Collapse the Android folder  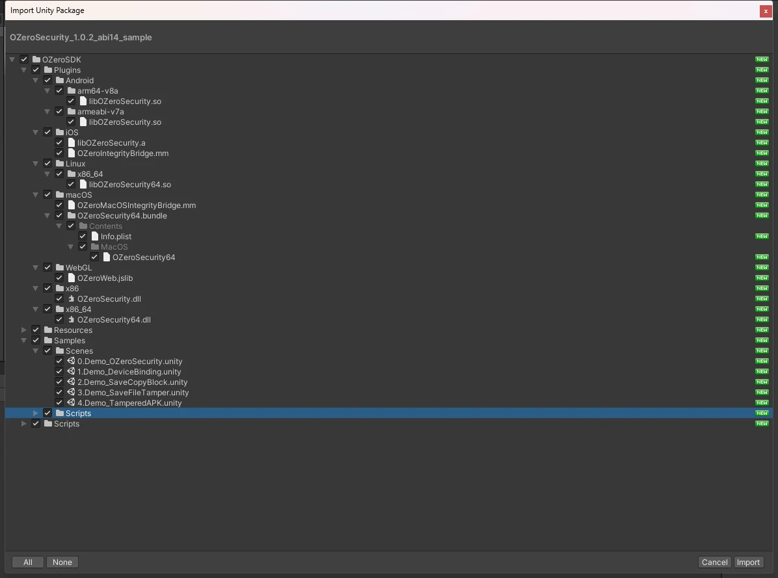click(36, 81)
